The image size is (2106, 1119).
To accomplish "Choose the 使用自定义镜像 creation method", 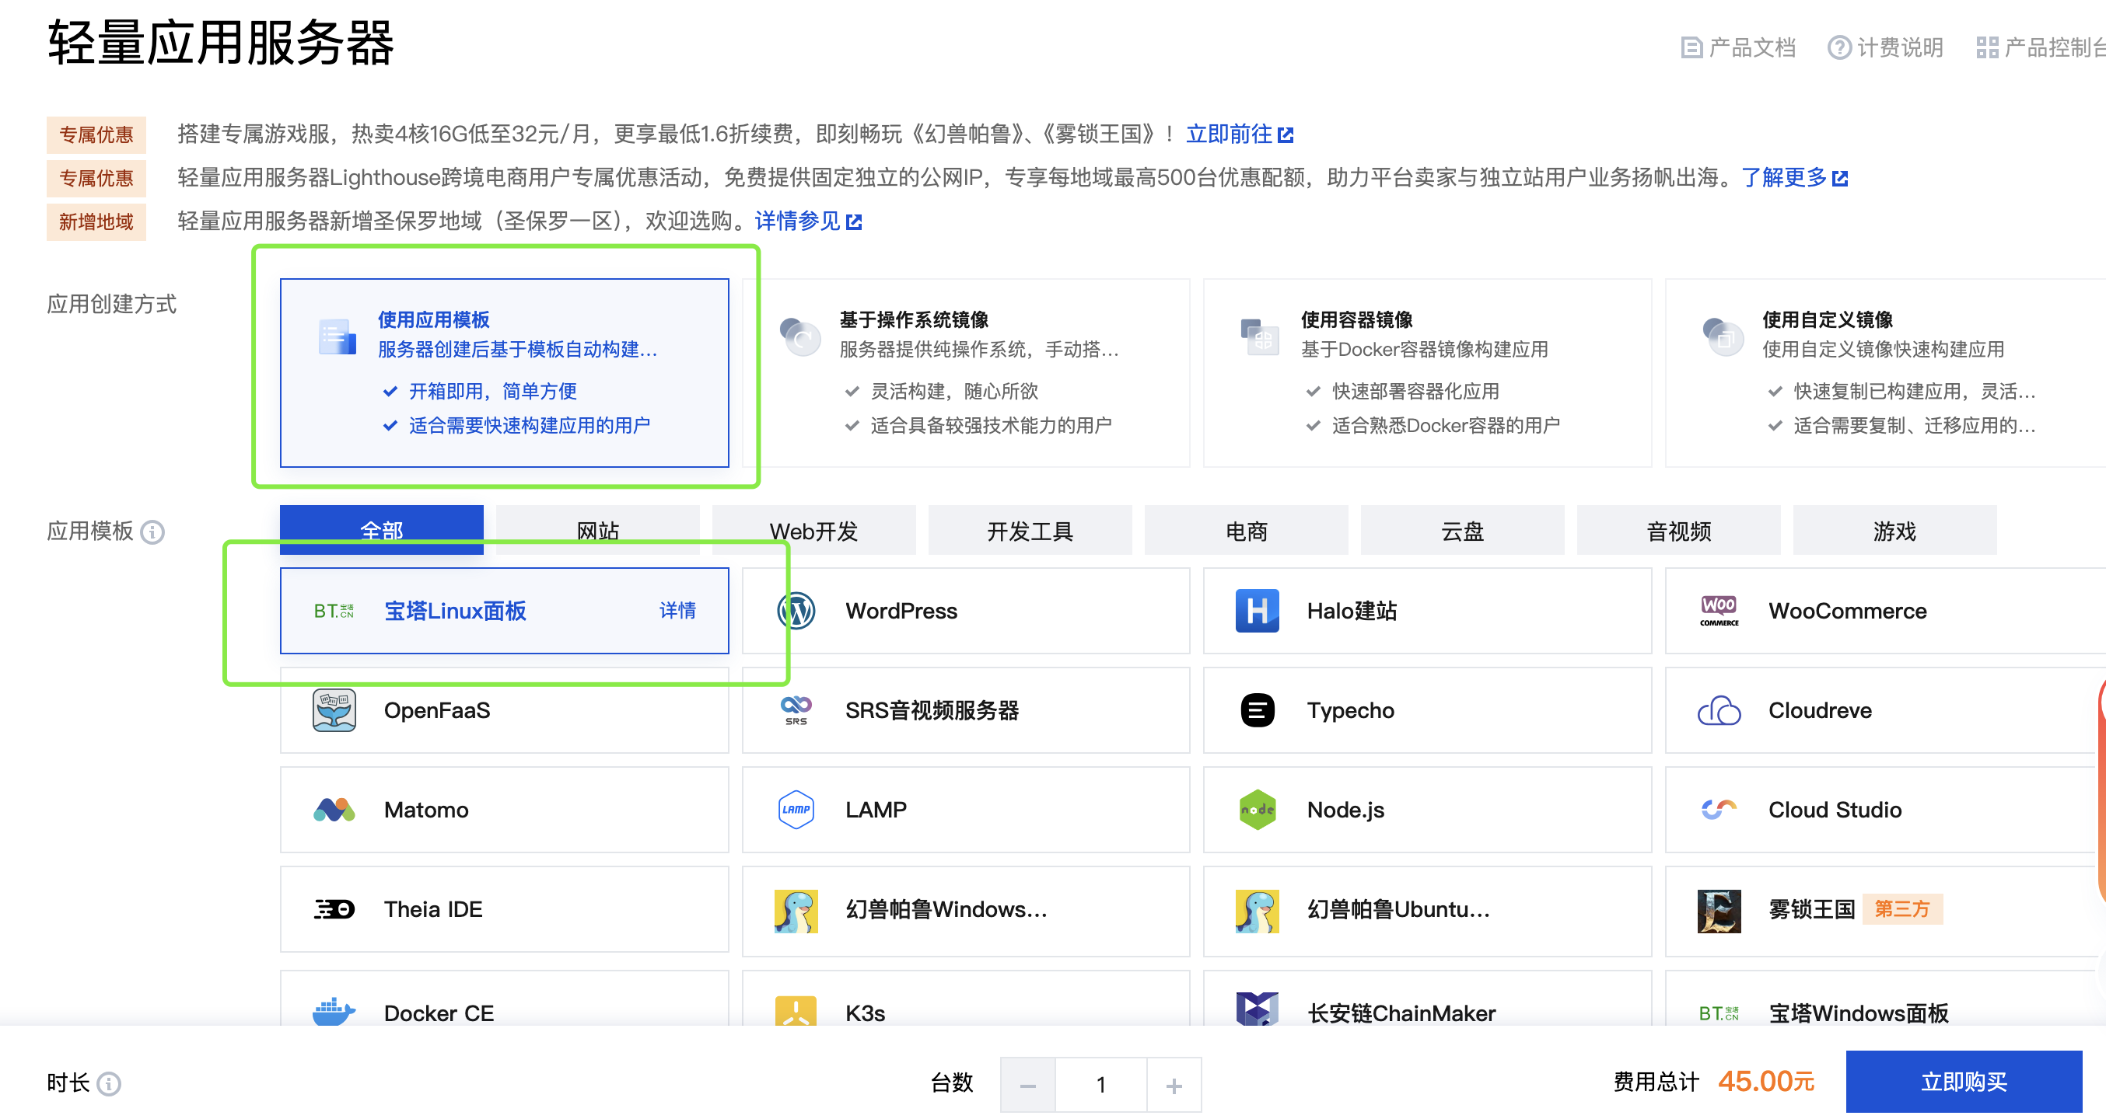I will (x=1885, y=372).
